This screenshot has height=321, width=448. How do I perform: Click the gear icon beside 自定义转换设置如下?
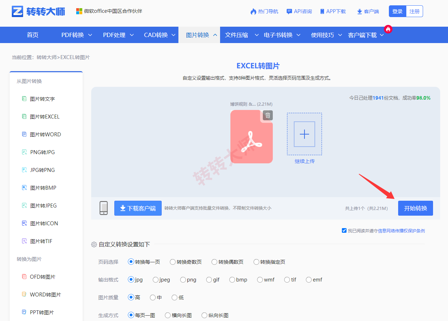click(94, 244)
